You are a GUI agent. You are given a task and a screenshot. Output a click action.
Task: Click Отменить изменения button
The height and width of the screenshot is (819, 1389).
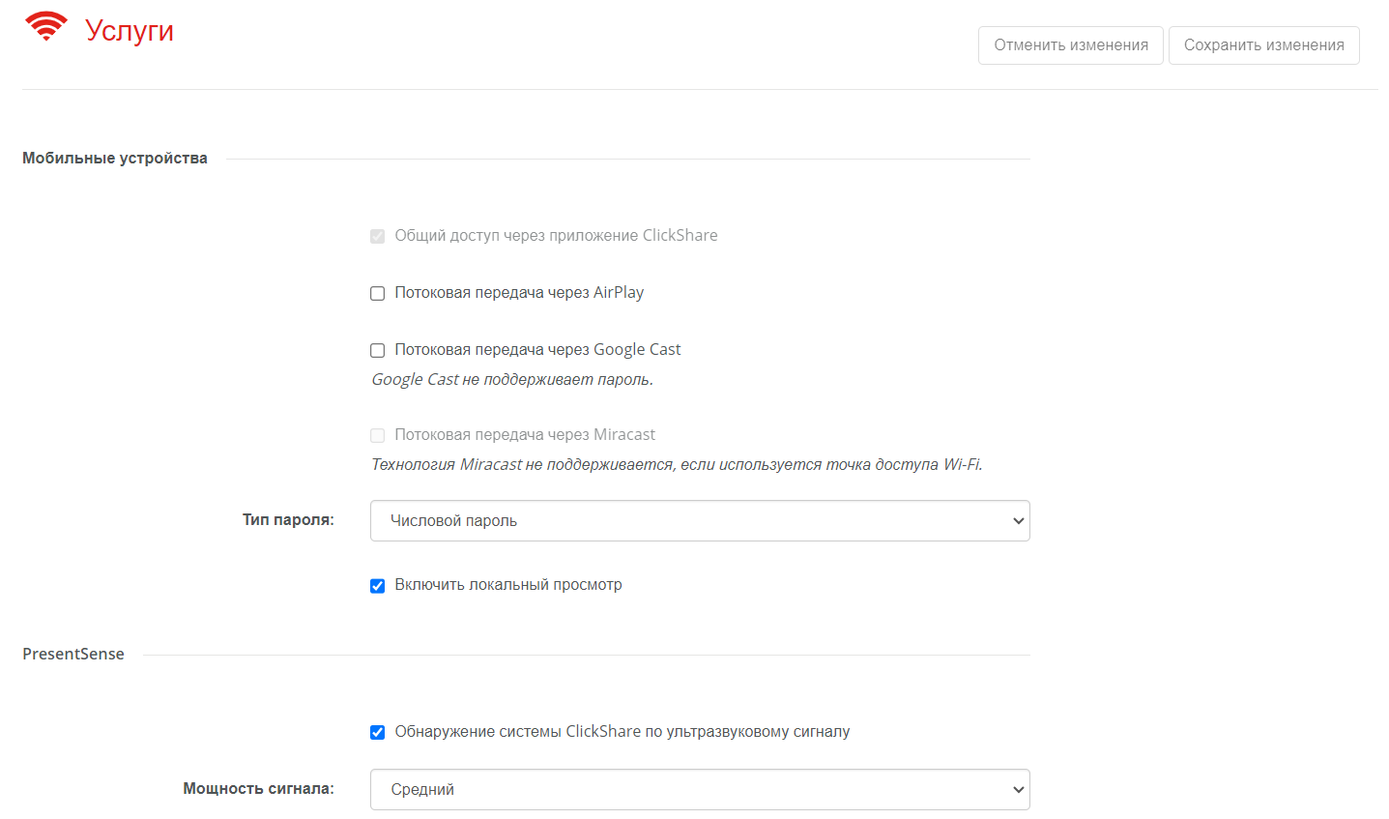(1071, 45)
